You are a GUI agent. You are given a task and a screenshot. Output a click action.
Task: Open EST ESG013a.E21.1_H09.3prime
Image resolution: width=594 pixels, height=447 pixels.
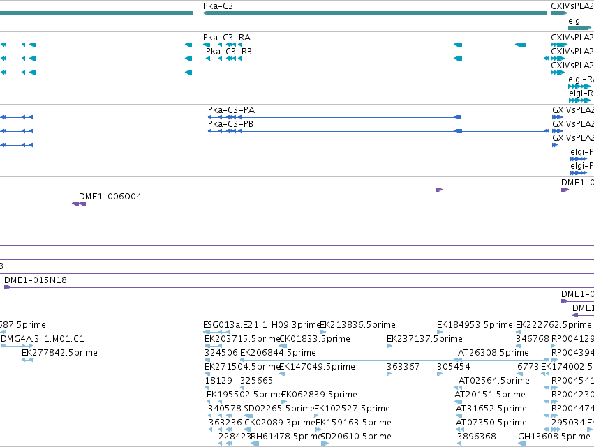(x=262, y=325)
